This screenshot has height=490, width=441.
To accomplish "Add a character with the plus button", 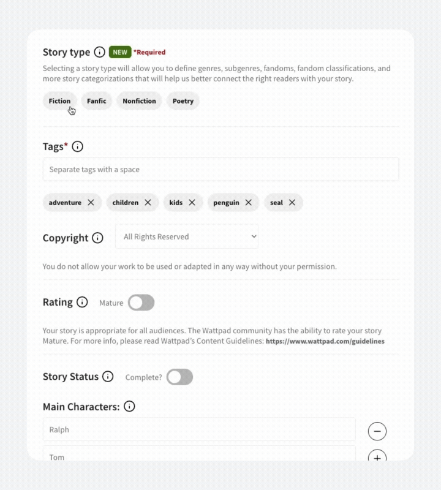I will [377, 457].
